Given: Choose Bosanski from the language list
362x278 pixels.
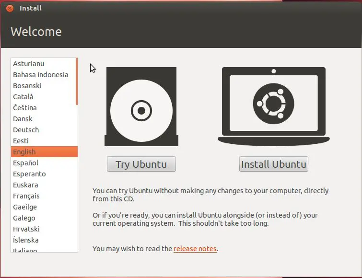Looking at the screenshot, I should [x=44, y=86].
